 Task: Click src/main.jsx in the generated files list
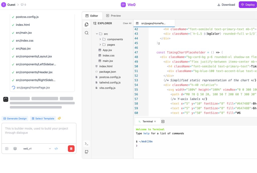point(24,33)
